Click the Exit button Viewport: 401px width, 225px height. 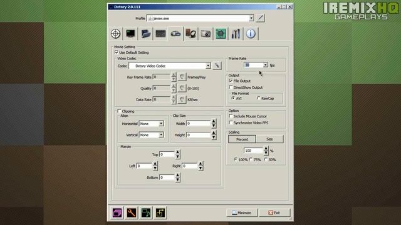click(x=274, y=212)
